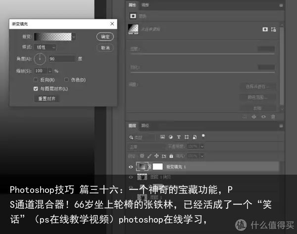
Task: Click the feather value field
Action: (x=266, y=67)
